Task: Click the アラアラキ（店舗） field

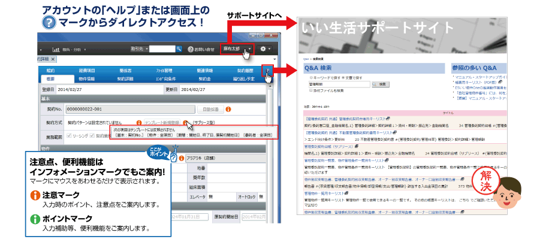Action: pos(225,158)
